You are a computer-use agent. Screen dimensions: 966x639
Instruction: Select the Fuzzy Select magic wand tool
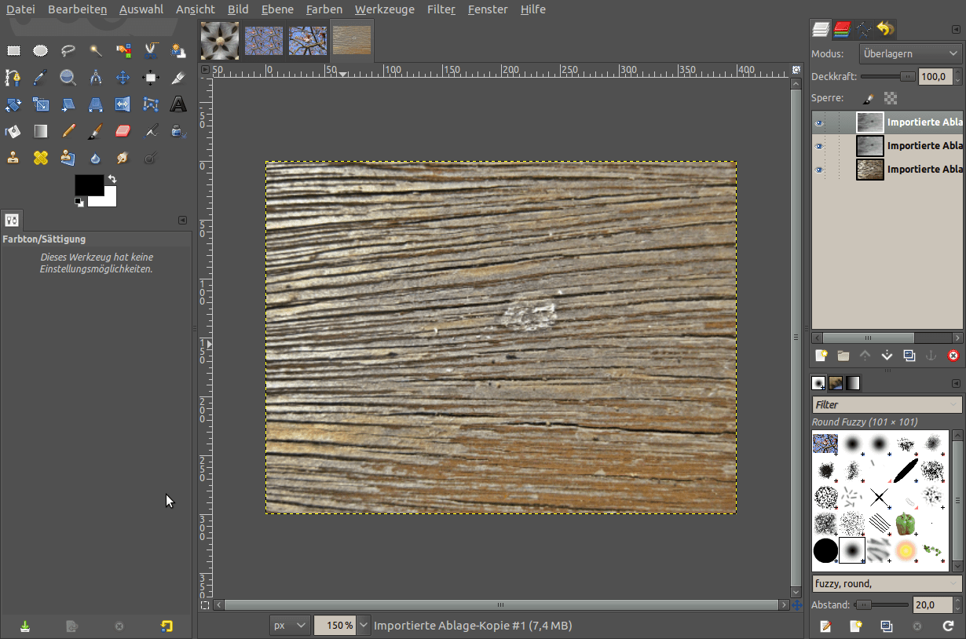click(95, 50)
